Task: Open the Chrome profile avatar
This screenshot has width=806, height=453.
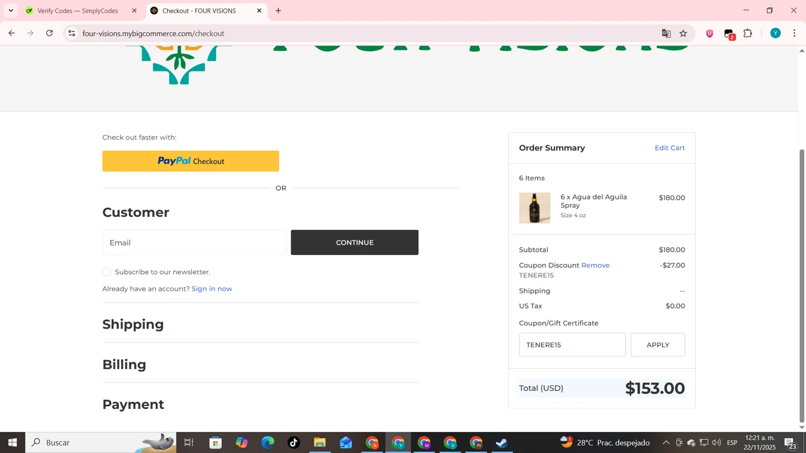Action: pos(775,33)
